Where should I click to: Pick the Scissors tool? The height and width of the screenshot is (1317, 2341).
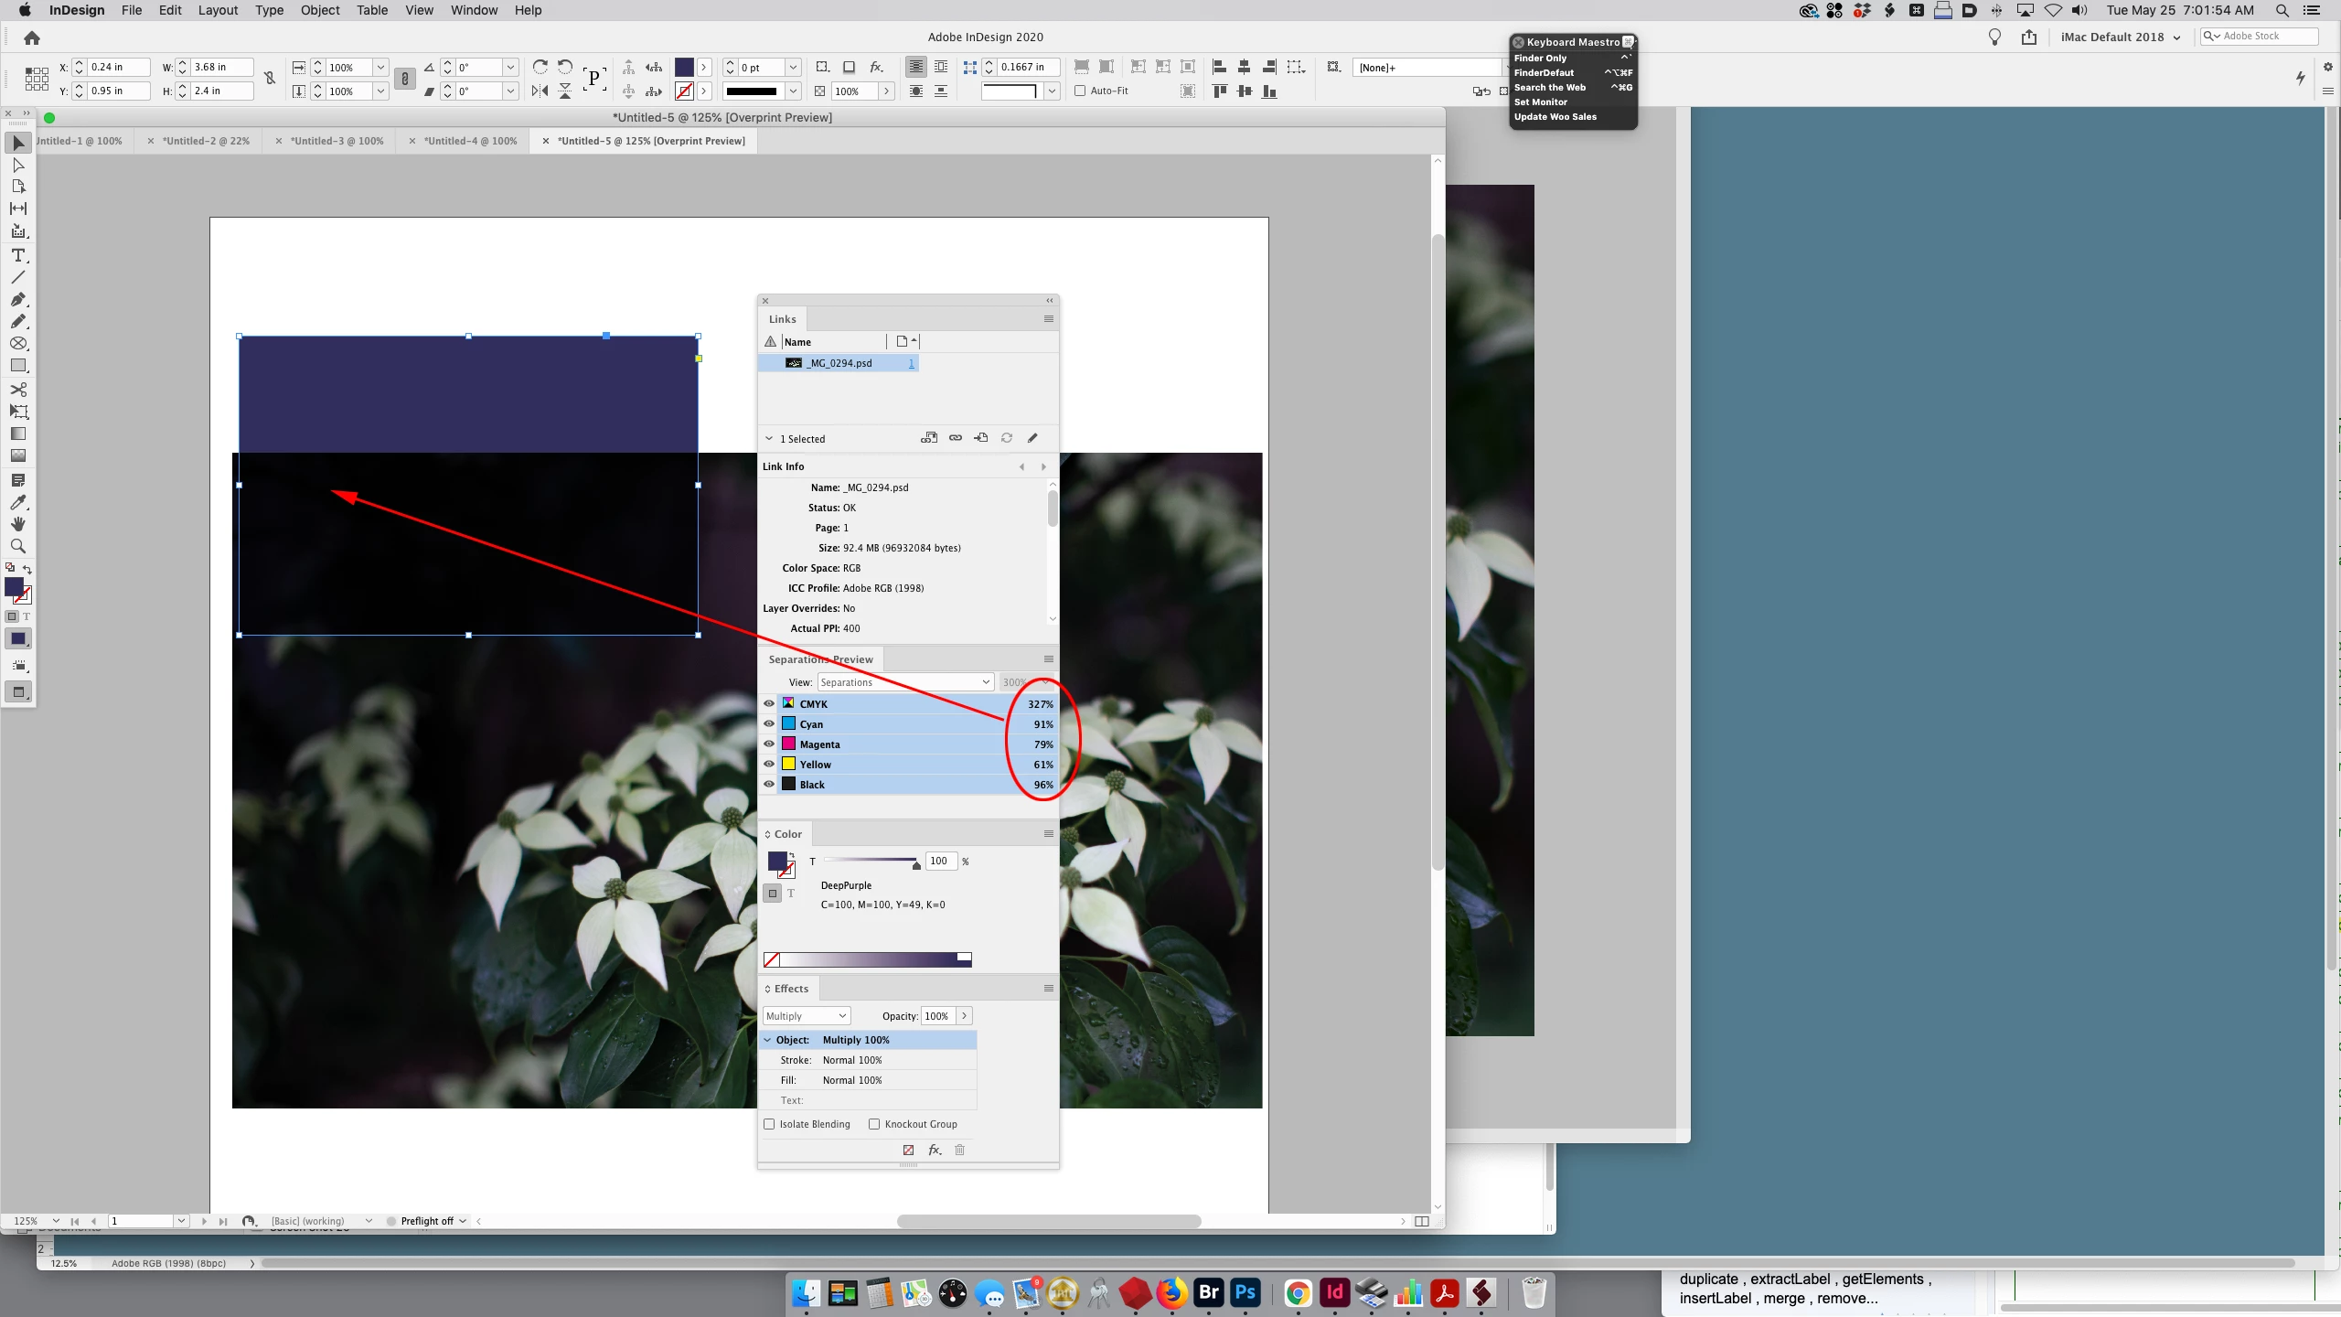(17, 389)
